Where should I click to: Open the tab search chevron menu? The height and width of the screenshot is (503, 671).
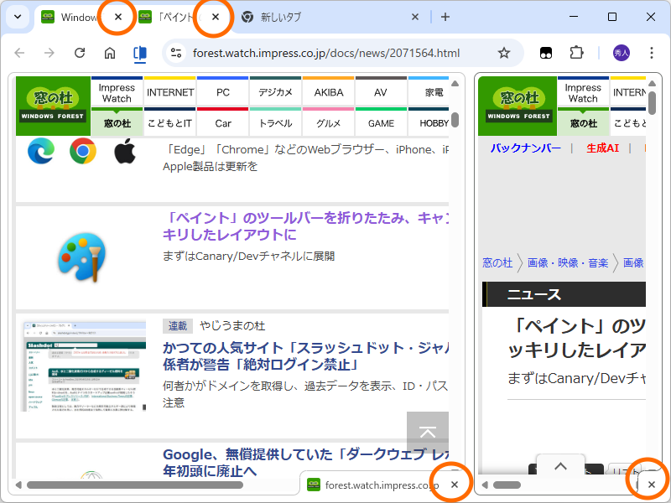17,17
